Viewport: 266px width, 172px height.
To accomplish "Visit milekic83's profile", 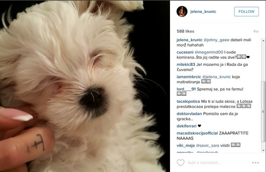I will coord(186,65).
